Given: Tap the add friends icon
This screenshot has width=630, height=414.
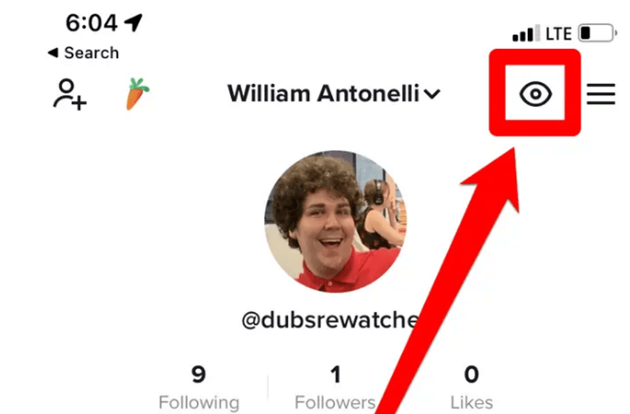Looking at the screenshot, I should click(x=69, y=94).
